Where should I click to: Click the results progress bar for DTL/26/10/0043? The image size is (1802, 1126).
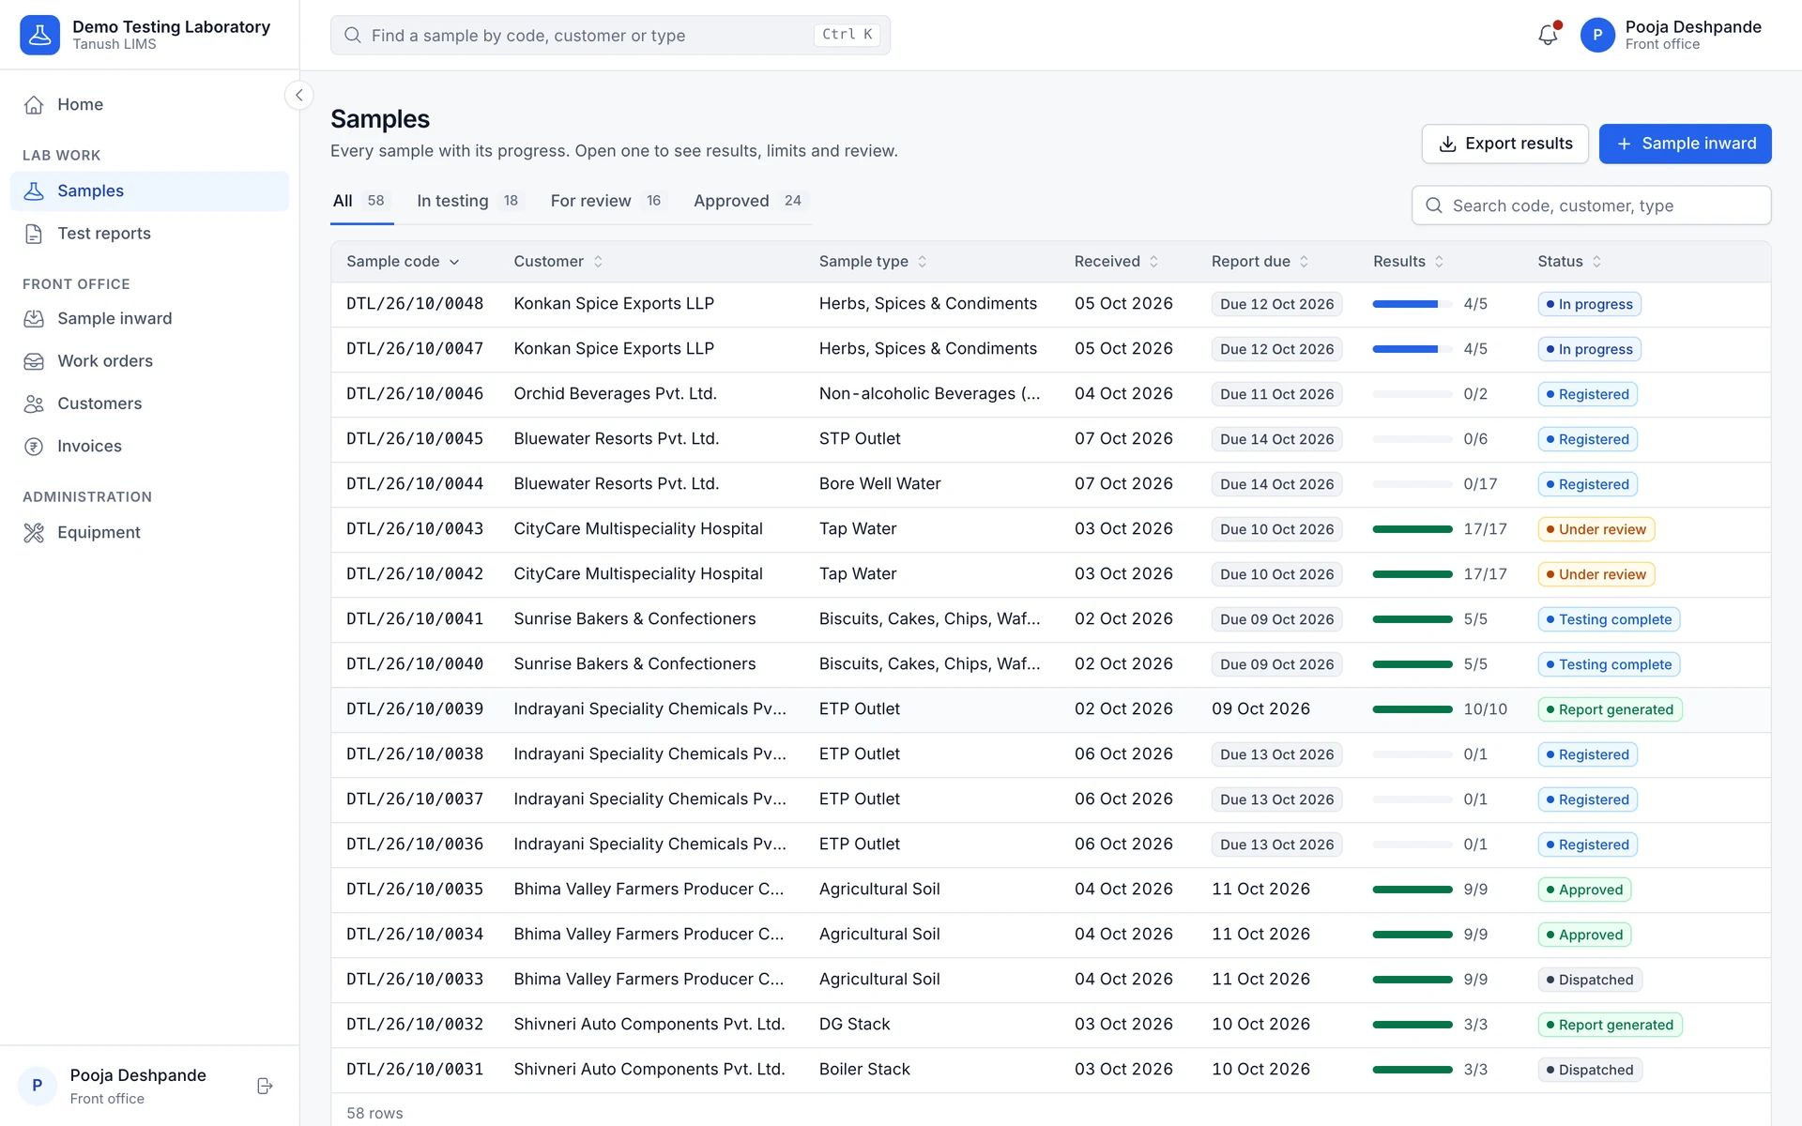tap(1412, 529)
